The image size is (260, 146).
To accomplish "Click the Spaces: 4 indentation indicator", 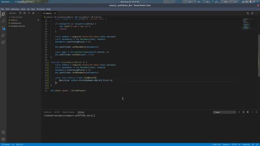I will tap(226, 144).
